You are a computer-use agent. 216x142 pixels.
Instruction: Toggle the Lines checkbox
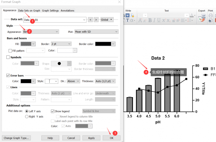(8, 87)
